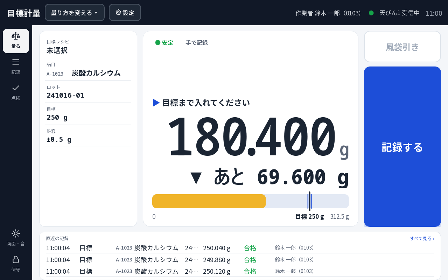This screenshot has height=280, width=448.
Task: Click the 180.400 weight readout
Action: coord(251,137)
